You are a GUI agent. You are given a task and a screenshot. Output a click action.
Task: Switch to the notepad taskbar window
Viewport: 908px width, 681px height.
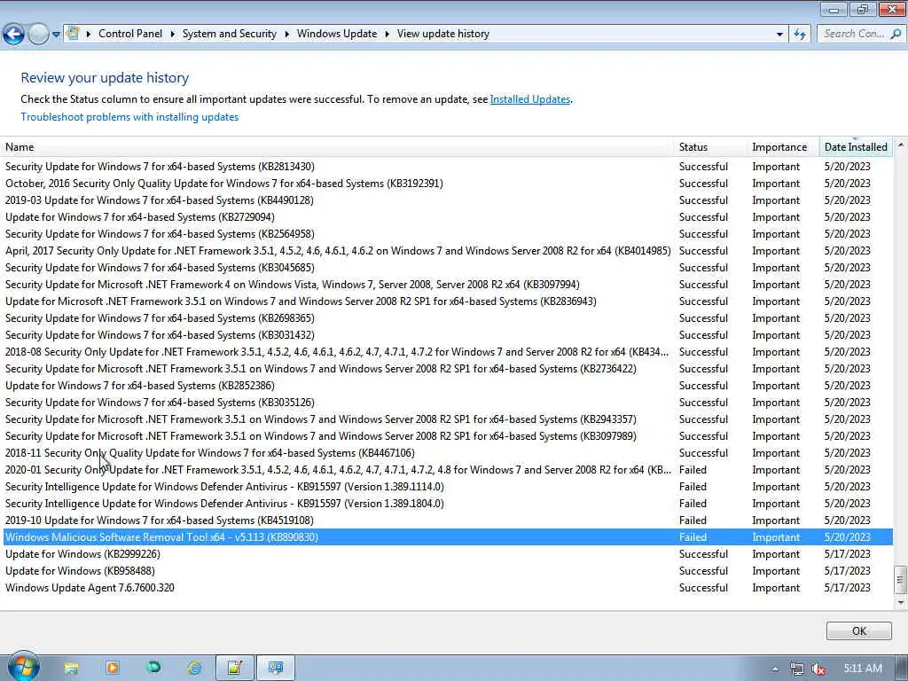234,669
